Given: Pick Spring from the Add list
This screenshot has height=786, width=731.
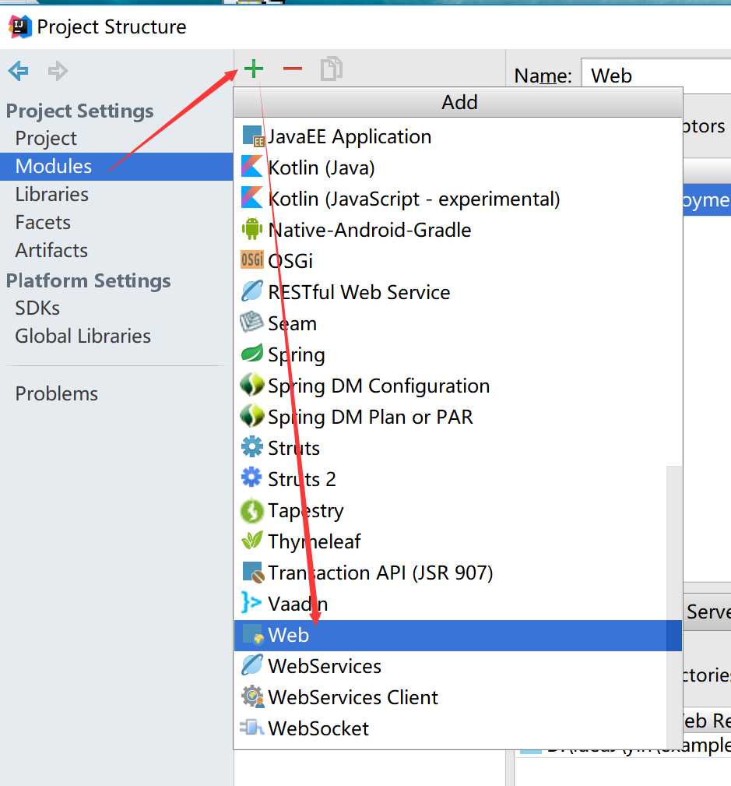Looking at the screenshot, I should coord(458,354).
